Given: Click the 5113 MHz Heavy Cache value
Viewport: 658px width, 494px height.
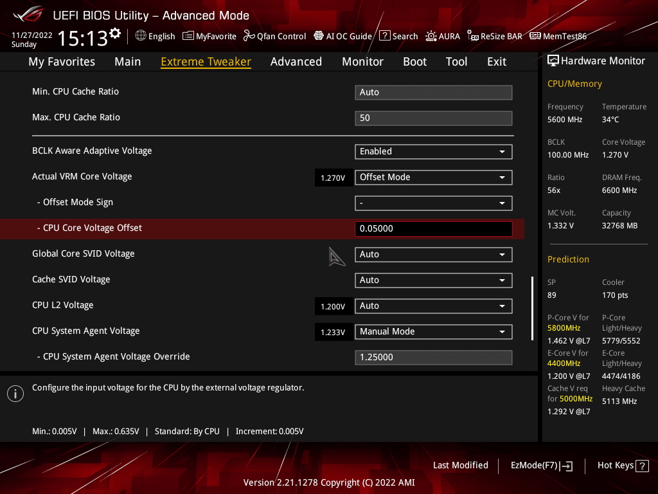Looking at the screenshot, I should 619,401.
